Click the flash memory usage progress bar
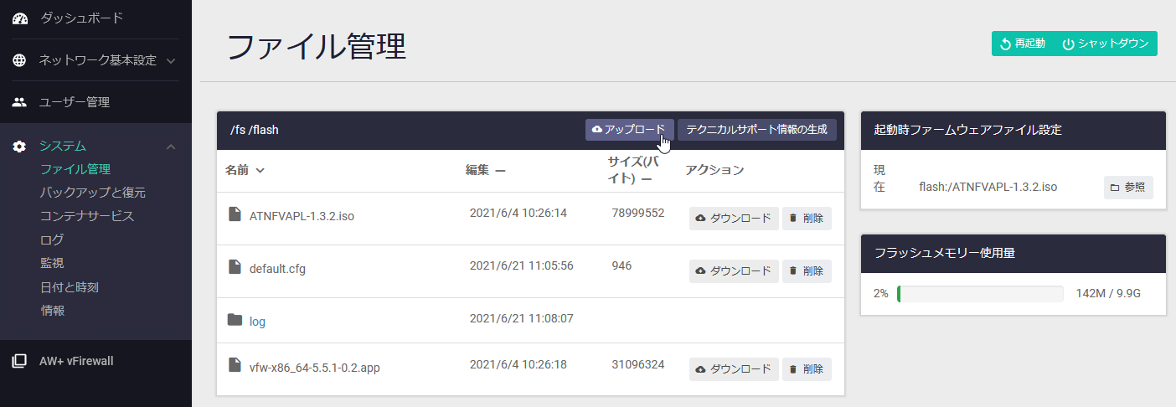This screenshot has width=1176, height=407. point(980,293)
